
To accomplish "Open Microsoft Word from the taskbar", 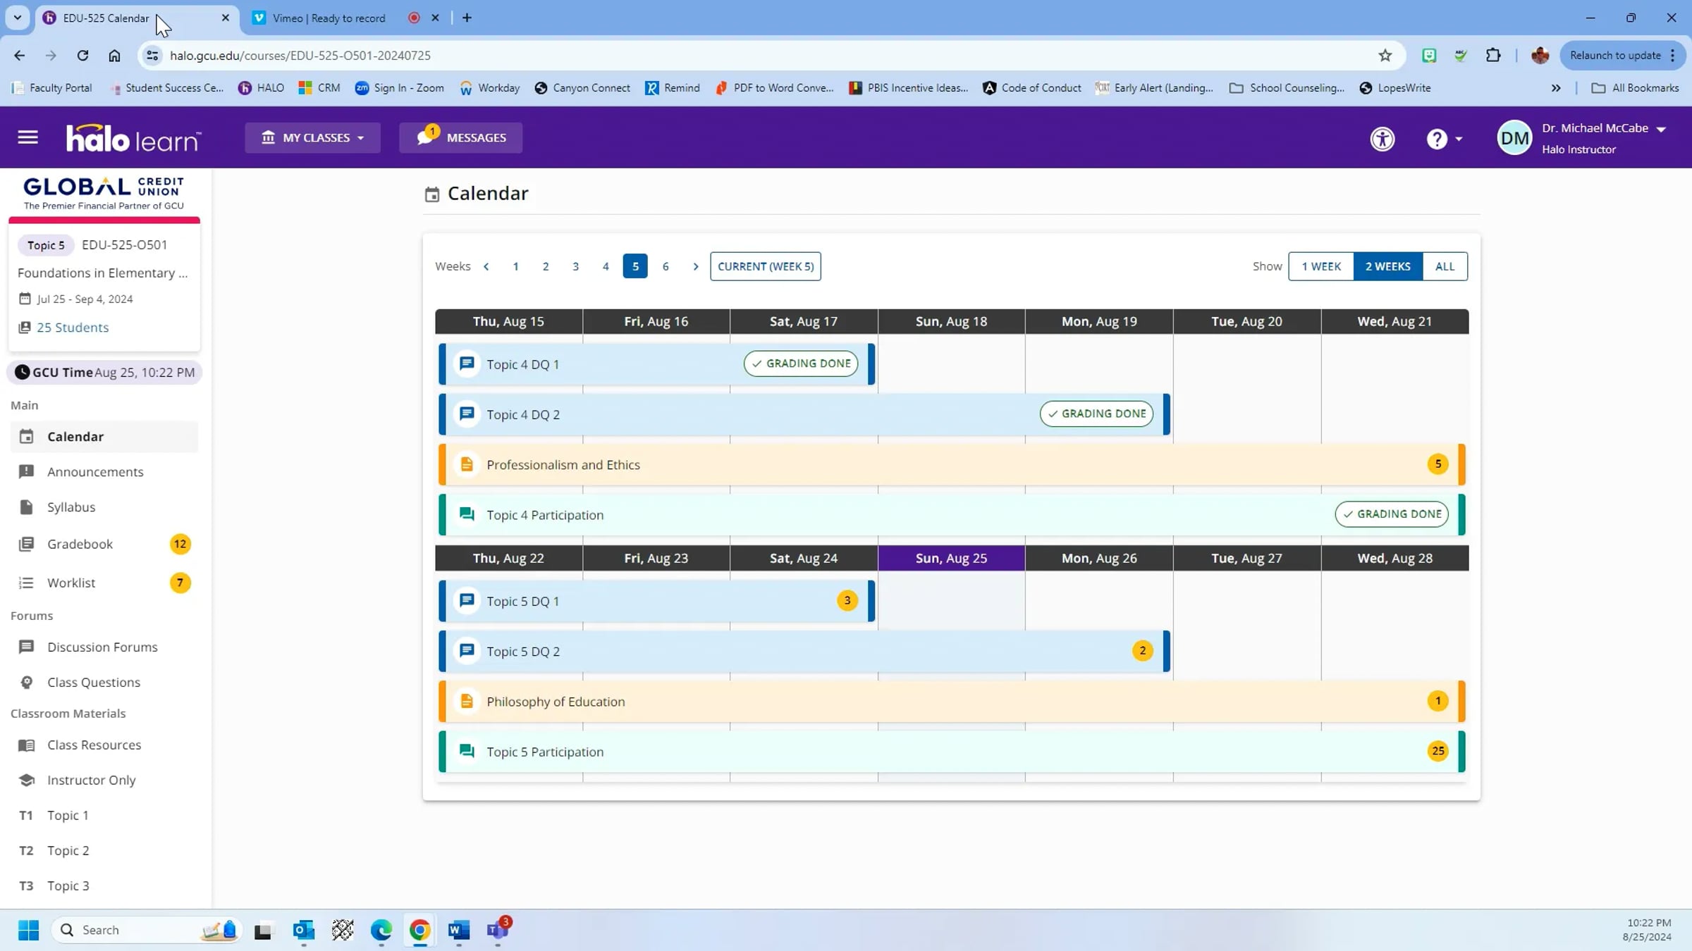I will [x=458, y=930].
